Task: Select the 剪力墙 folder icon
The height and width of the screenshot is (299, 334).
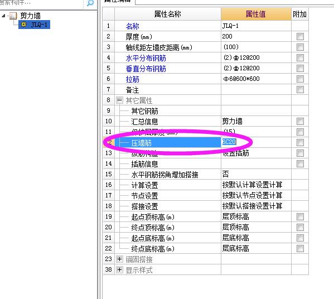Action: click(x=13, y=16)
